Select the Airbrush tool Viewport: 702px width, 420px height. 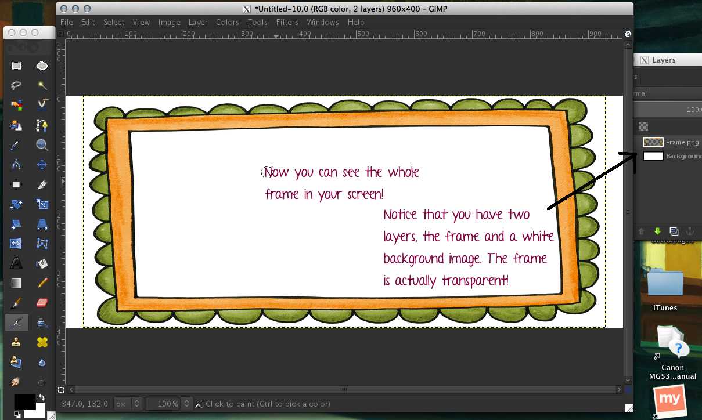click(17, 323)
